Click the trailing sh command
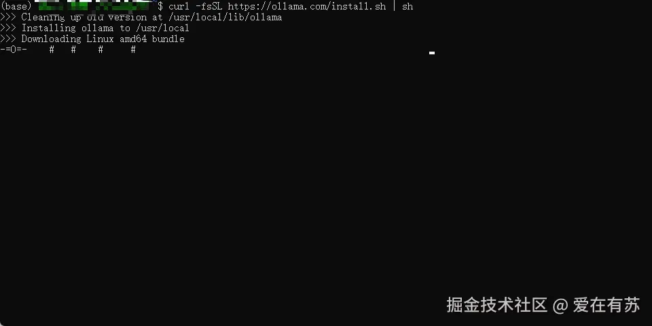The height and width of the screenshot is (326, 652). [x=407, y=6]
